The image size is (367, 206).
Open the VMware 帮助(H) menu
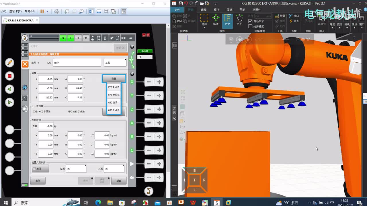point(30,11)
